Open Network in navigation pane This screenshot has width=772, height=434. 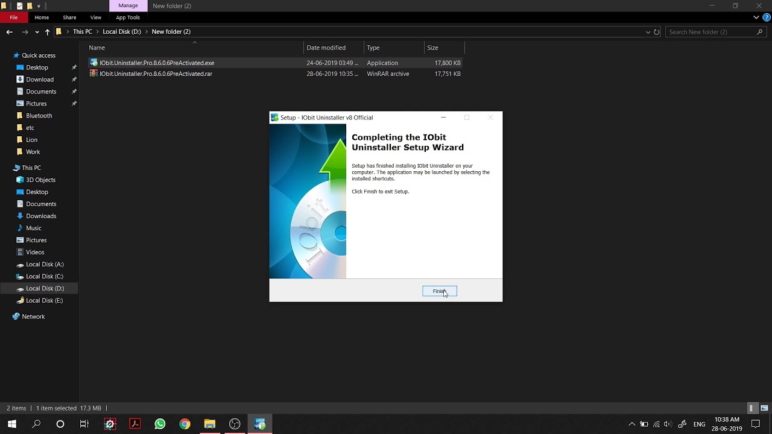point(33,316)
